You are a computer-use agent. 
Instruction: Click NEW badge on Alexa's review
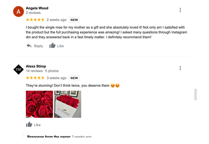(74, 78)
